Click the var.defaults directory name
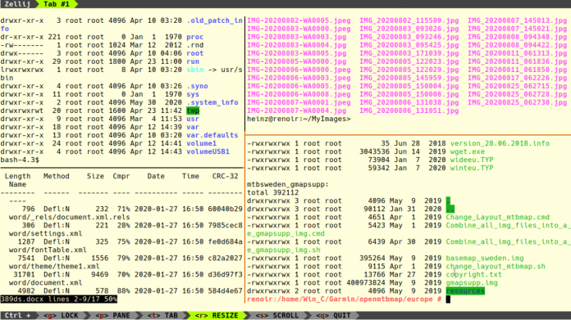Image resolution: width=571 pixels, height=320 pixels. click(x=212, y=135)
